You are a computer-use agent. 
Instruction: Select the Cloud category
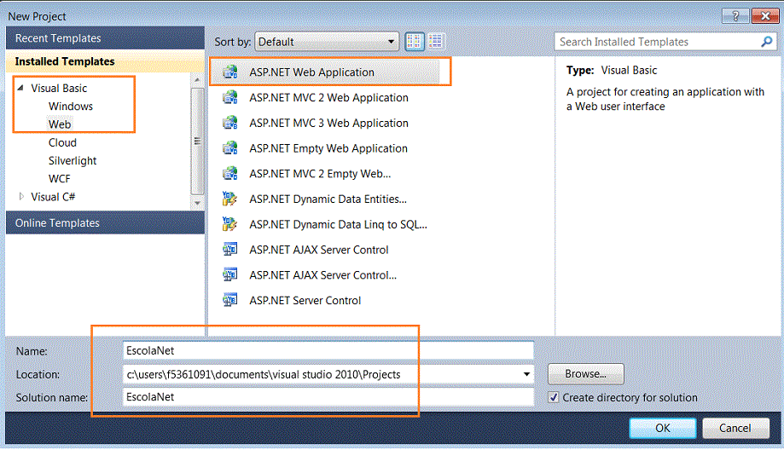coord(62,142)
